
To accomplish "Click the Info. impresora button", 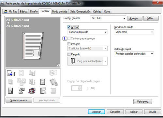I will [x=47, y=100].
